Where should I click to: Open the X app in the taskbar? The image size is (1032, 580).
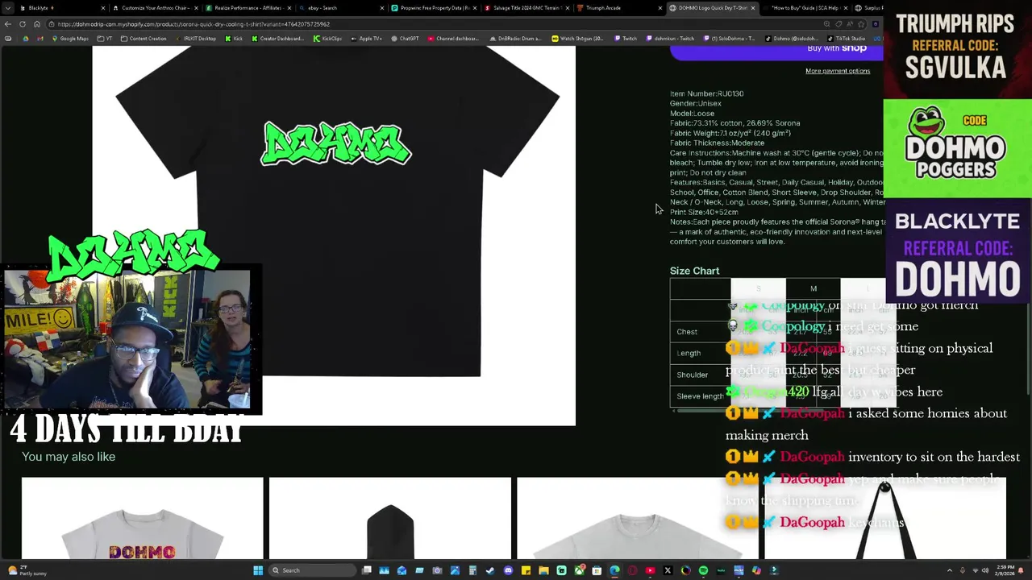pyautogui.click(x=668, y=570)
